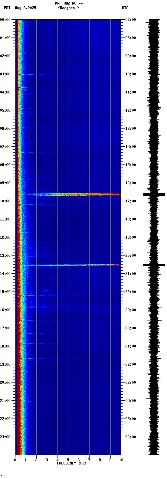Click the '17:00' UTC time label on right
This screenshot has width=167, height=479.
pos(131,201)
